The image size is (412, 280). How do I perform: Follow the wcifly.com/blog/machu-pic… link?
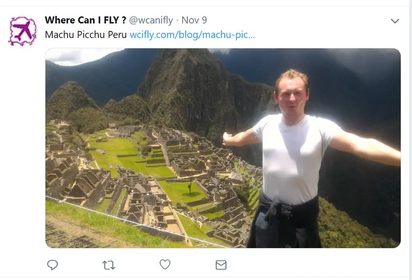[192, 35]
